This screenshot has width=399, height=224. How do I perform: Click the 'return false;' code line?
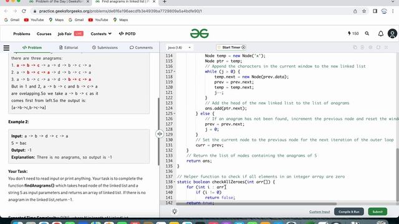click(220, 197)
